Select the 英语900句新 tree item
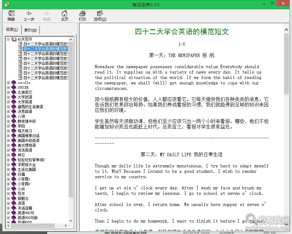The image size is (292, 234). (27, 218)
